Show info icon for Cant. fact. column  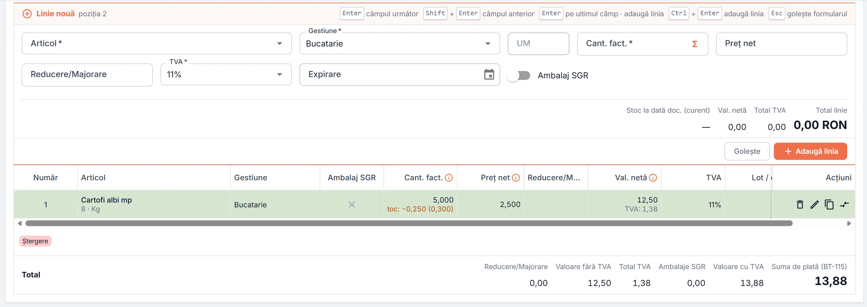[x=448, y=178]
